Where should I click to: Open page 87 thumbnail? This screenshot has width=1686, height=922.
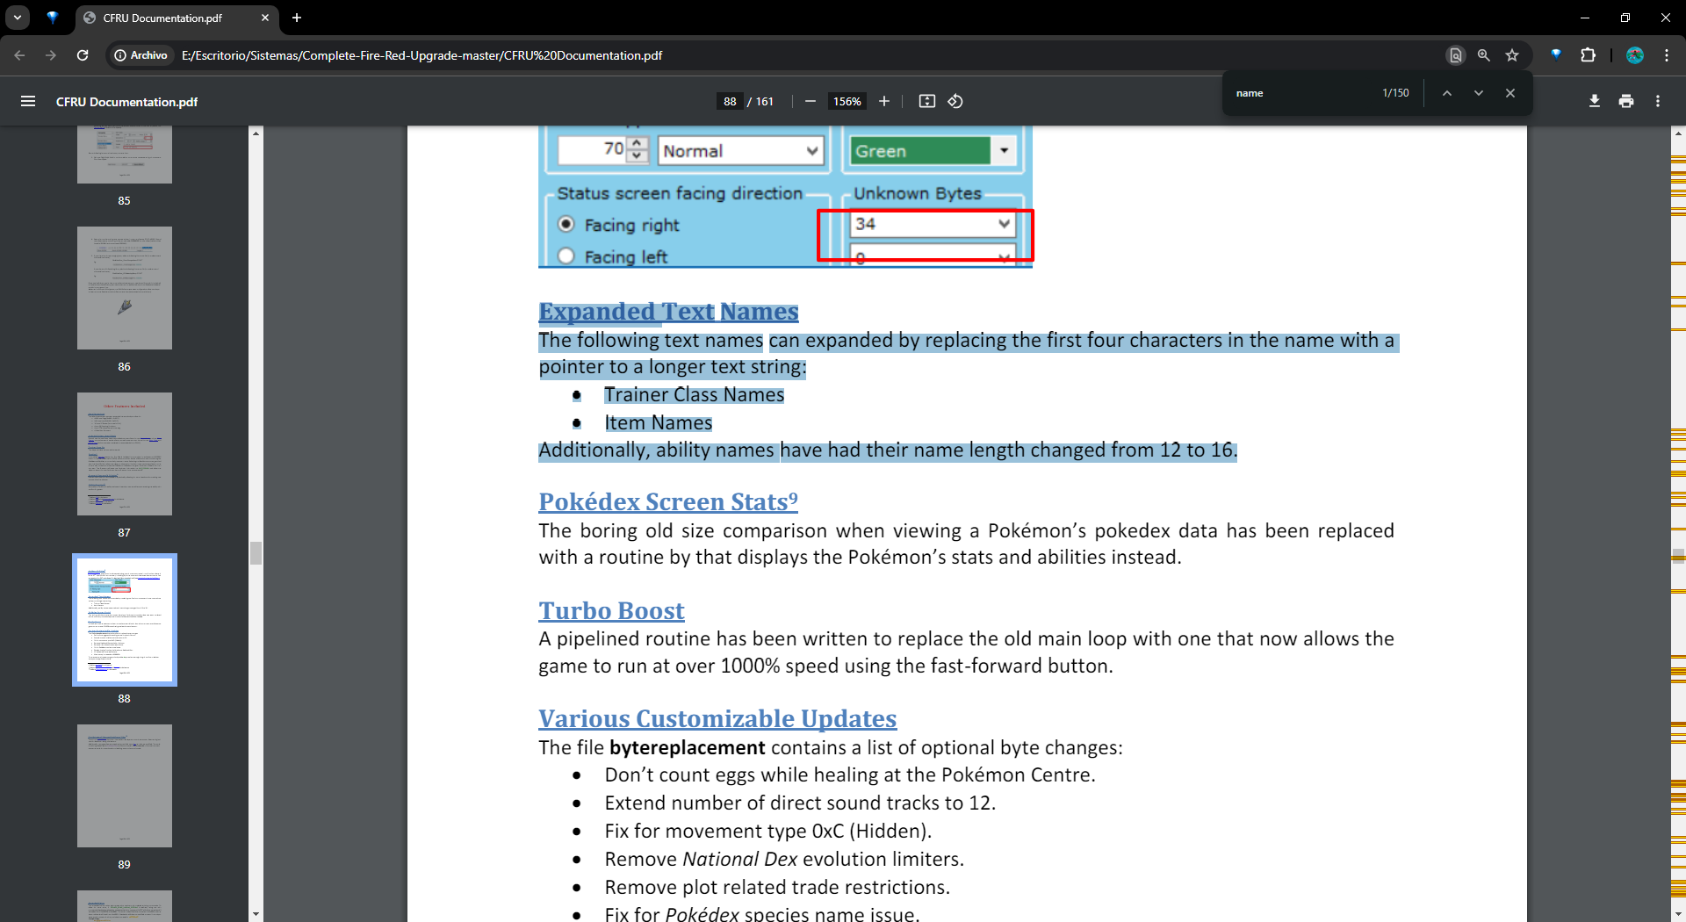point(125,454)
